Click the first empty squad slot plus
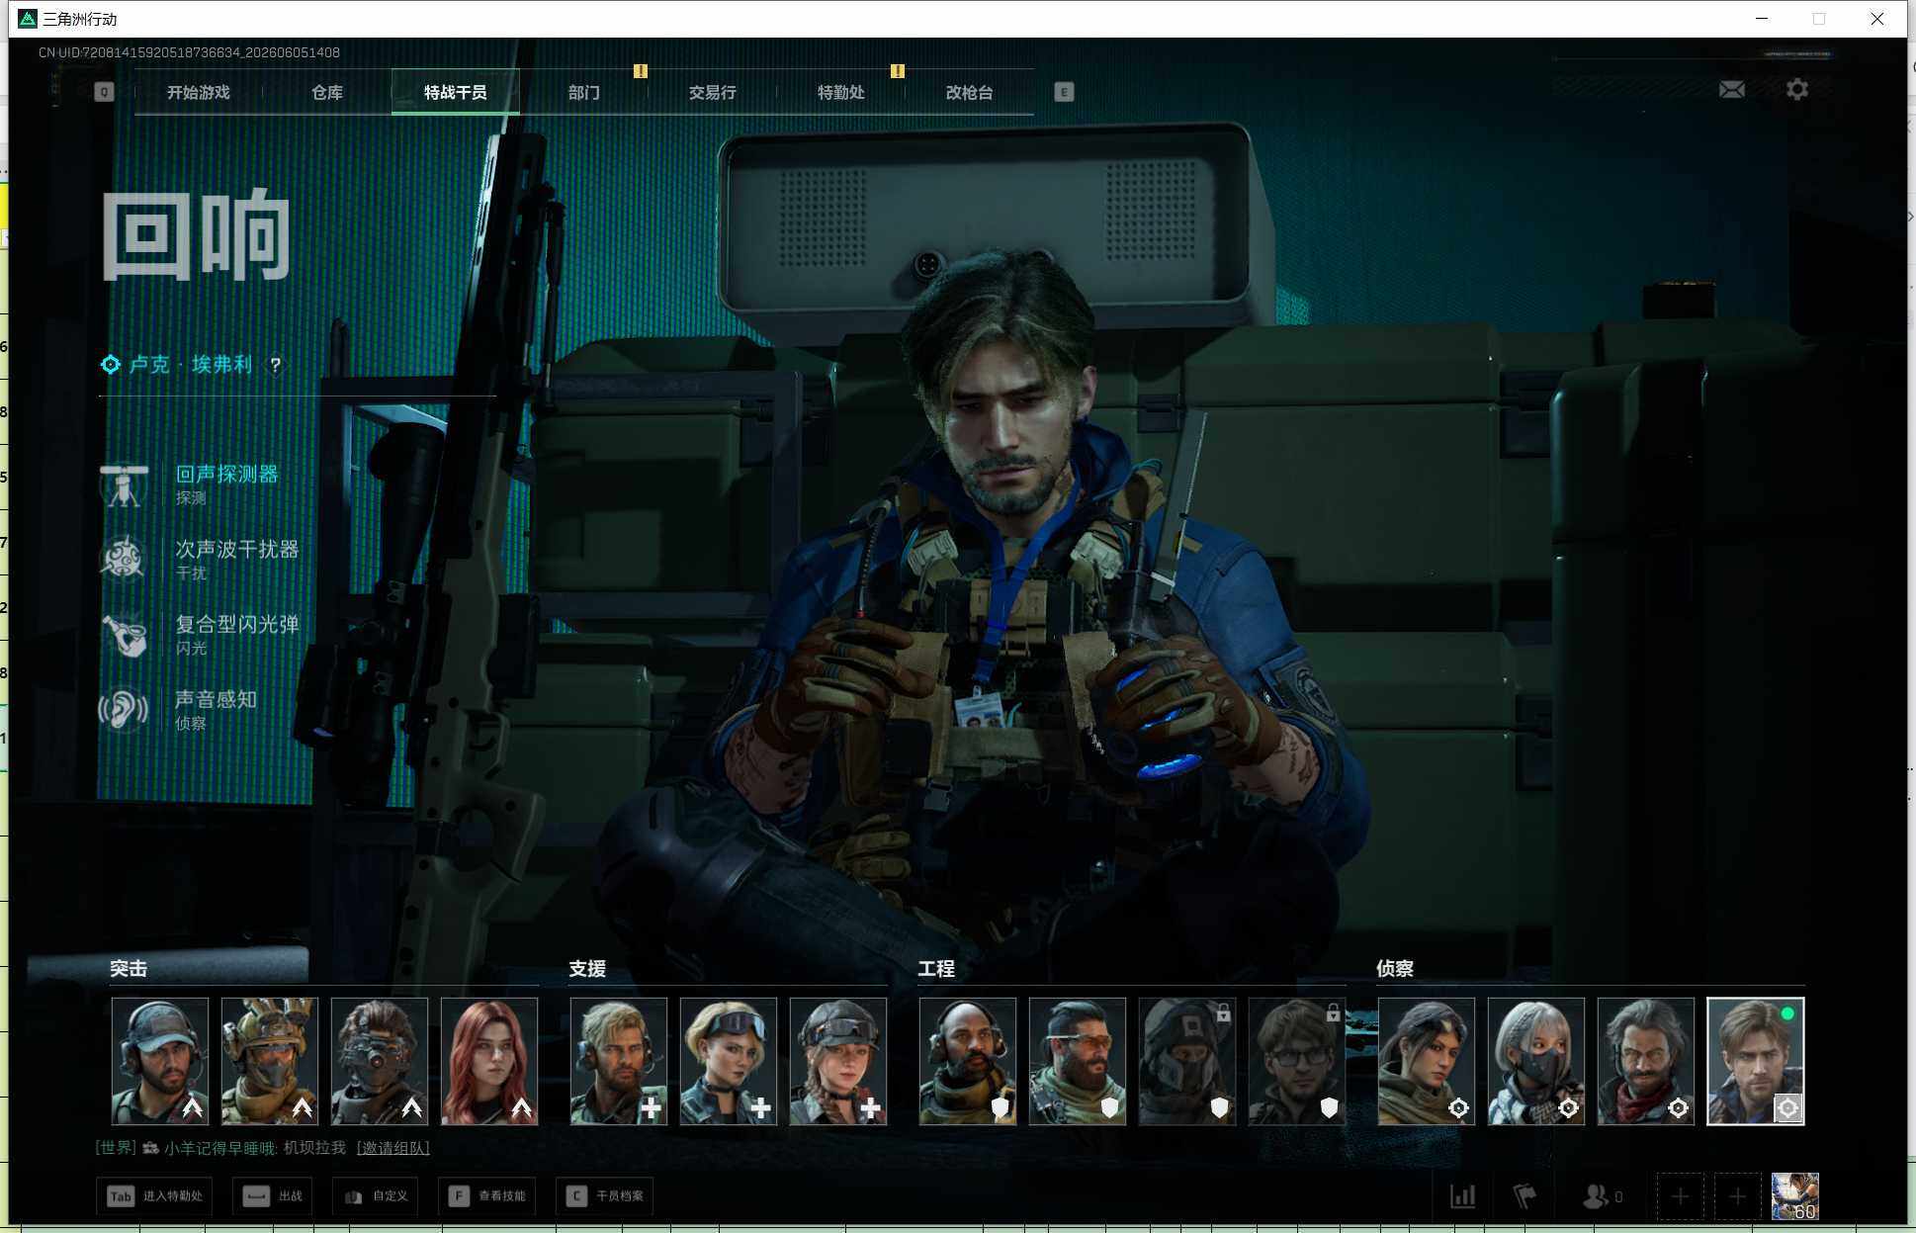The image size is (1916, 1233). 1681,1196
